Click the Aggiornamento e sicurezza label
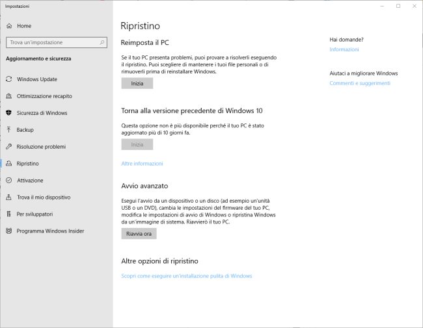 [38, 58]
